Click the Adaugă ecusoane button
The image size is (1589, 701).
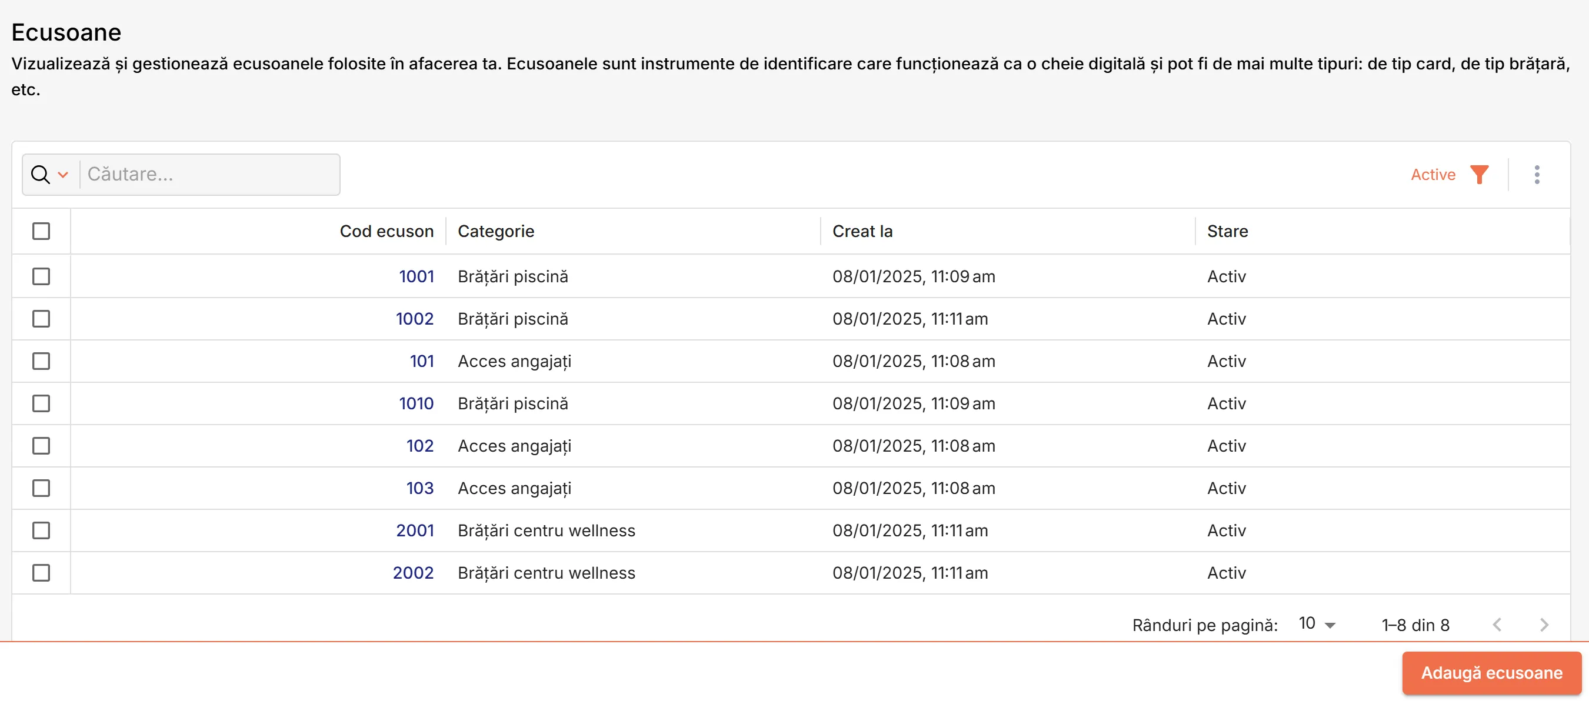click(1491, 673)
